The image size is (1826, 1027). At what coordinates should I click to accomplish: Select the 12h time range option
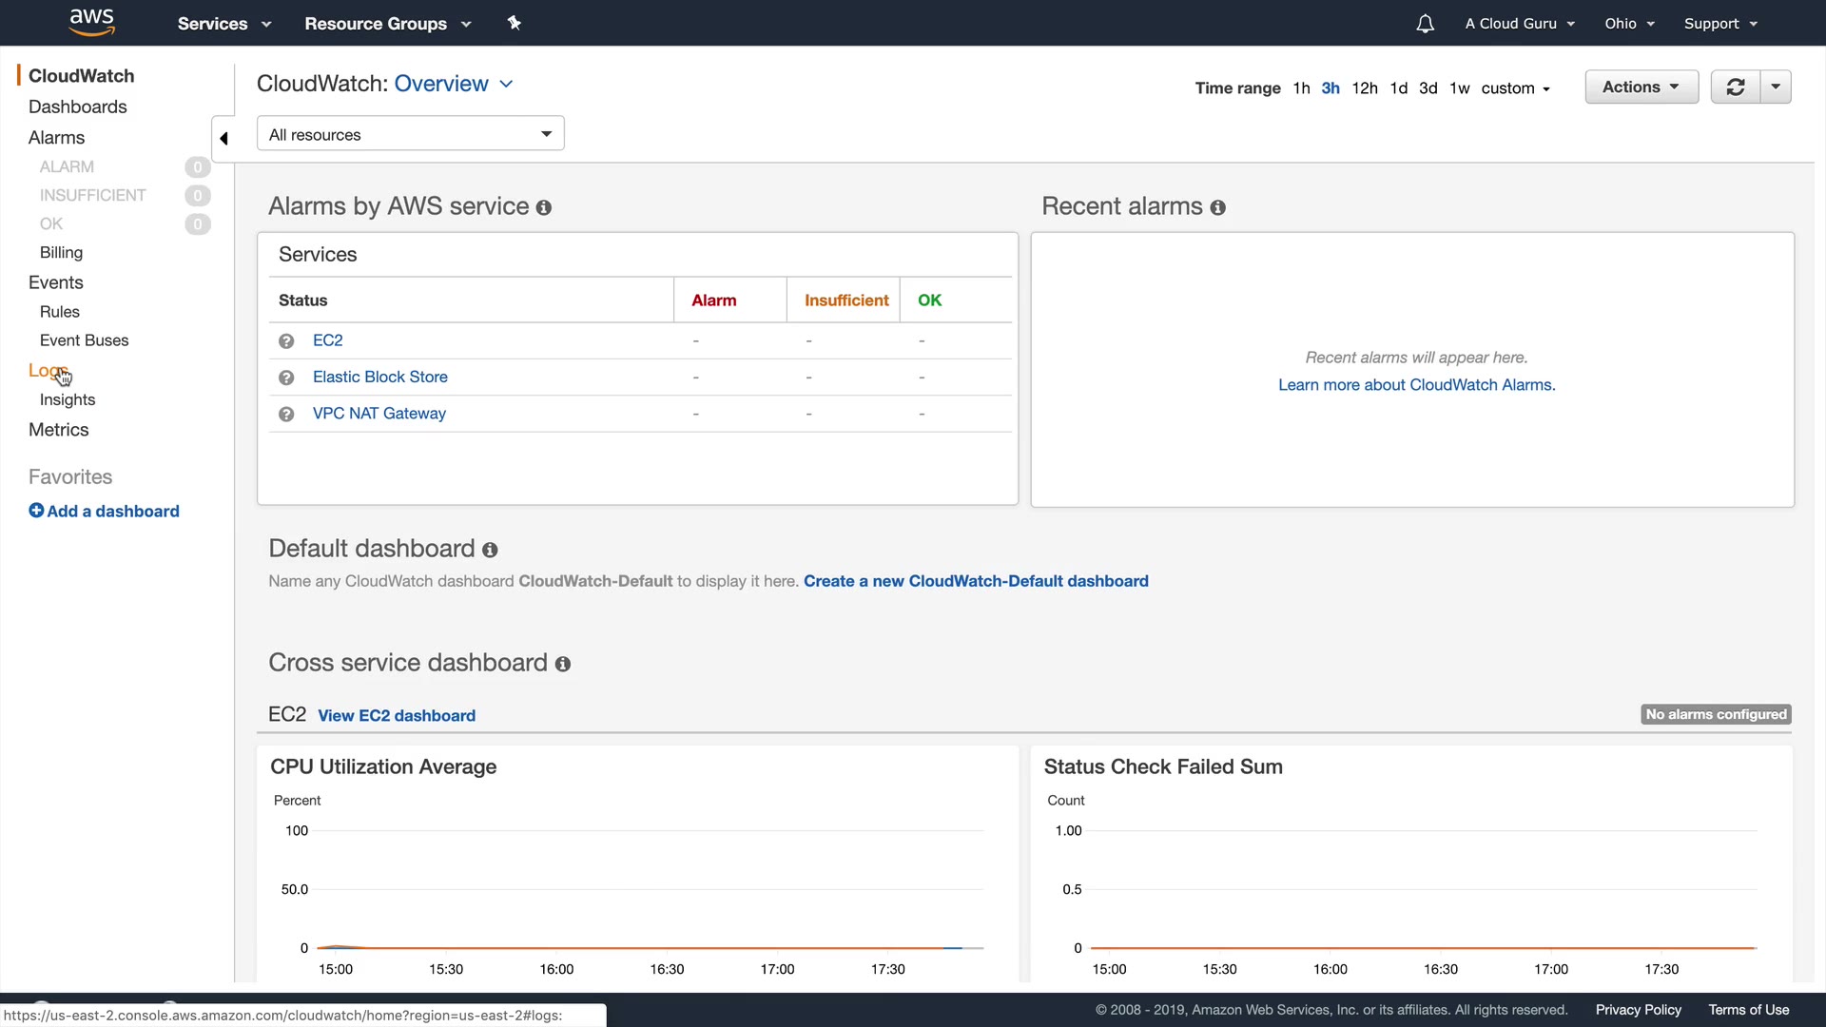[1364, 87]
